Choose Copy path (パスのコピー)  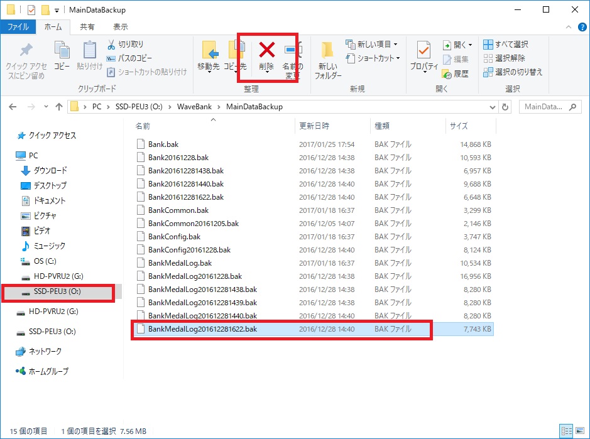coord(129,58)
